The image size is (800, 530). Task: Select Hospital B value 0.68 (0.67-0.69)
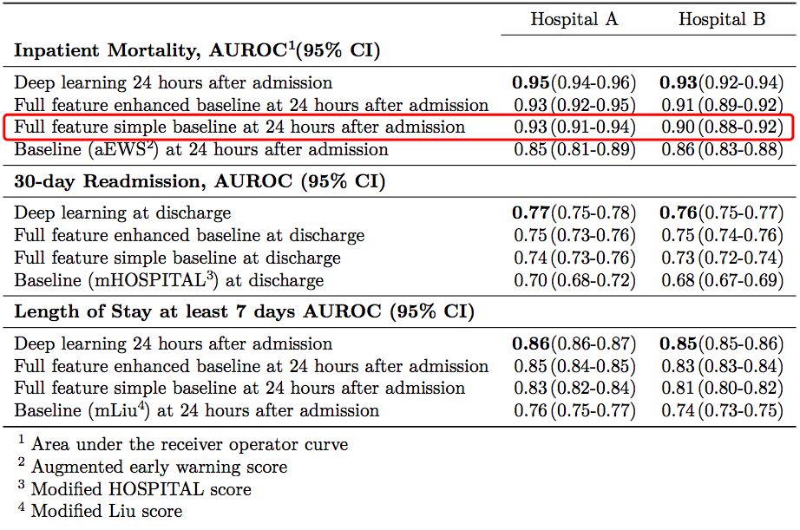click(x=722, y=279)
